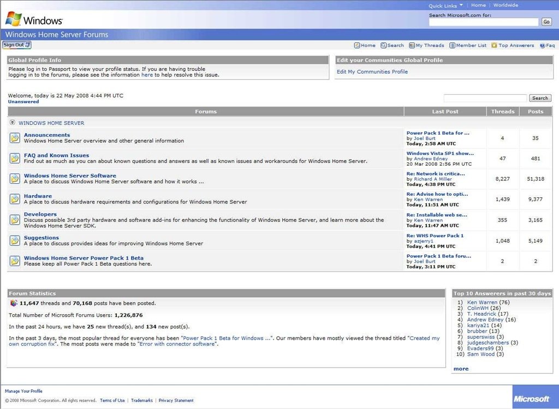This screenshot has height=409, width=559.
Task: Open the Hardware forum link
Action: click(38, 196)
